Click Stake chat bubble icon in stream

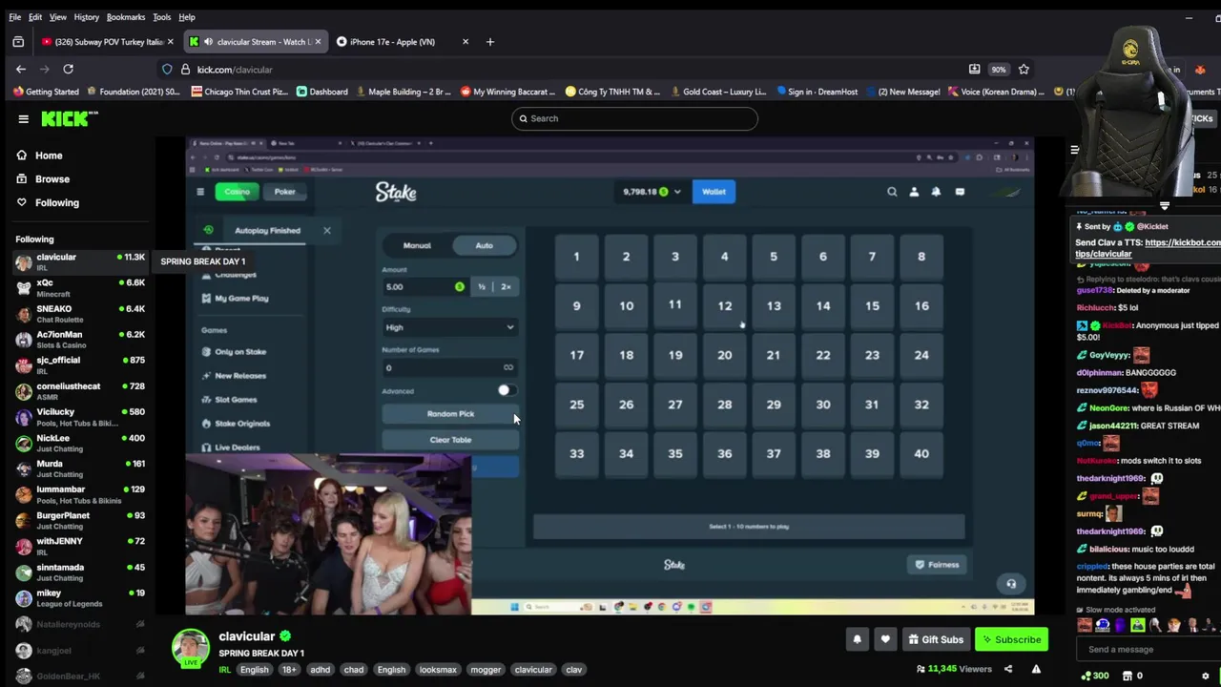pyautogui.click(x=960, y=192)
